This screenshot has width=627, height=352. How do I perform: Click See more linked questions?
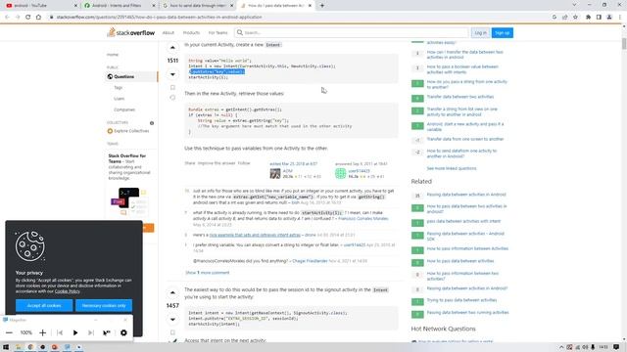point(452,168)
